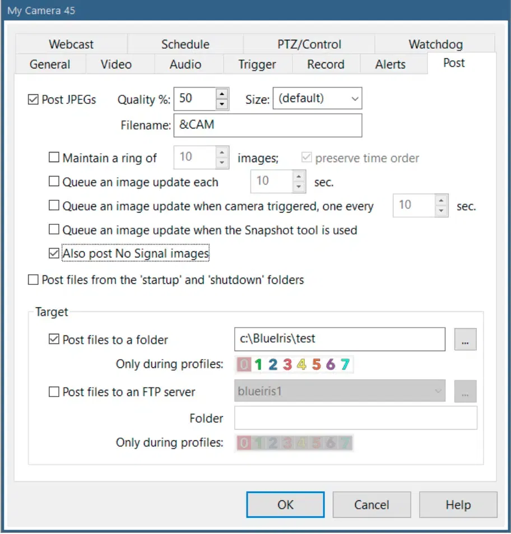This screenshot has height=534, width=511.
Task: Switch to the Trigger tab
Action: (257, 65)
